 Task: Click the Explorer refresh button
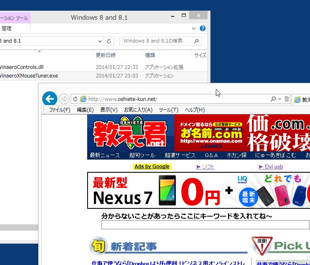point(109,41)
